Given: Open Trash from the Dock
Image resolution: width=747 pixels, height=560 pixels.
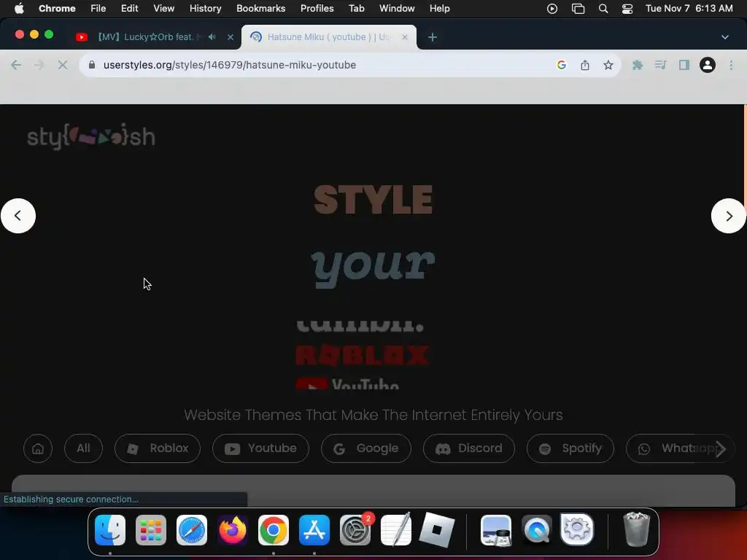Looking at the screenshot, I should pos(636,530).
